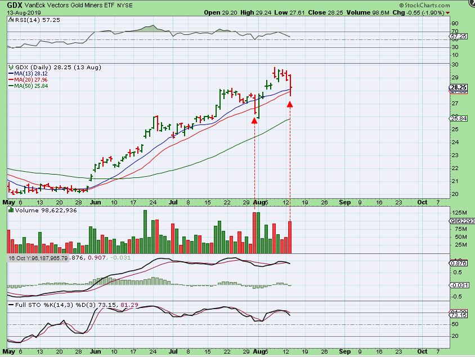The width and height of the screenshot is (475, 357).
Task: Click the NYSE exchange label
Action: point(124,6)
